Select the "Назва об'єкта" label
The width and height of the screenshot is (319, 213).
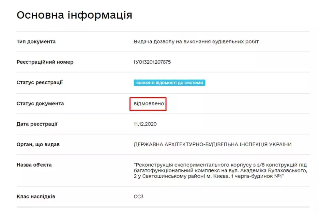34,165
